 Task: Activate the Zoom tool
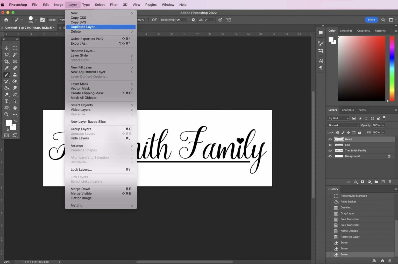tap(6, 114)
